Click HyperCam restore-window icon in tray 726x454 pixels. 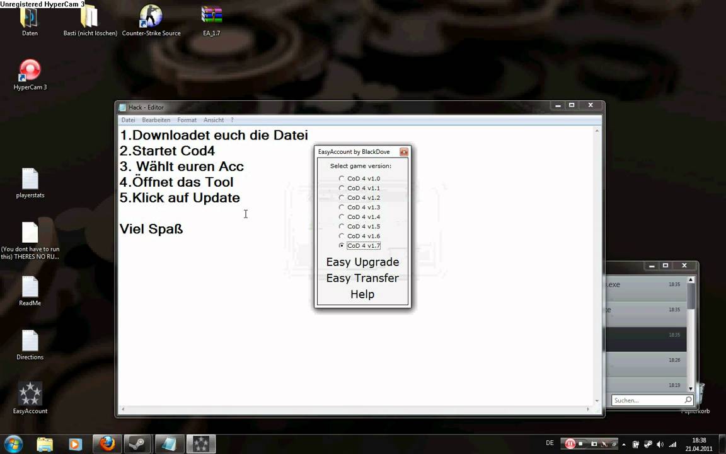click(x=614, y=444)
